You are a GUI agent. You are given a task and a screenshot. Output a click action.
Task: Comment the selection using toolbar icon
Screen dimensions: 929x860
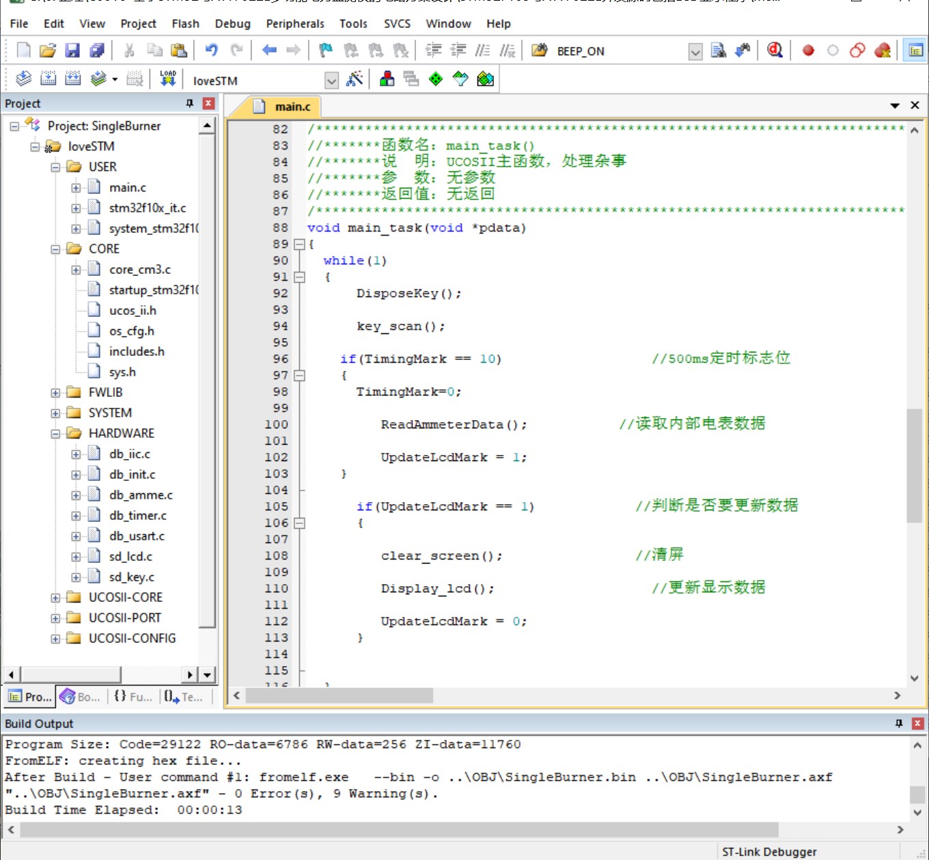click(482, 51)
